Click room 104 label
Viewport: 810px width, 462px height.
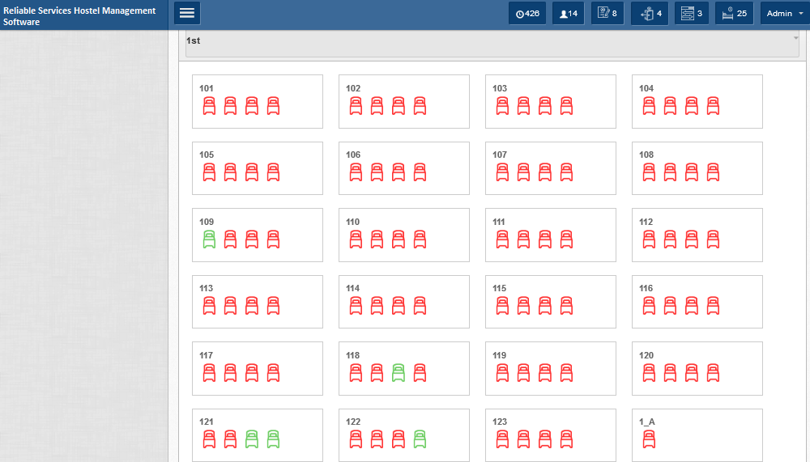[x=646, y=88]
